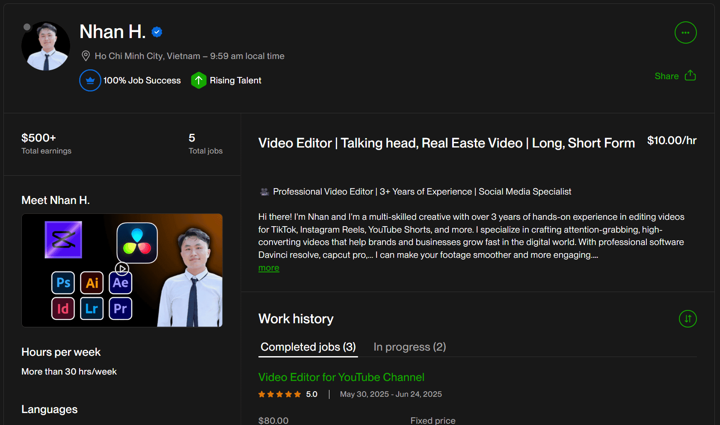Image resolution: width=720 pixels, height=425 pixels.
Task: Click Nhan H. profile photo
Action: (46, 46)
